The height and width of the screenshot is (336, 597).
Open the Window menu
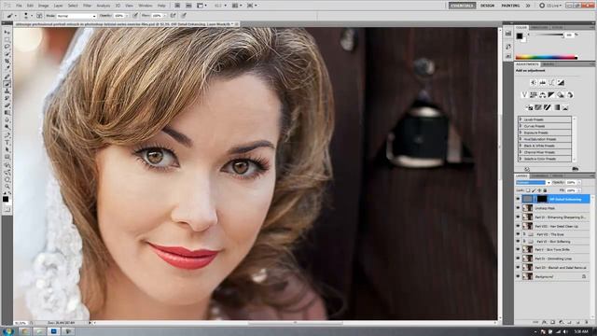(146, 6)
